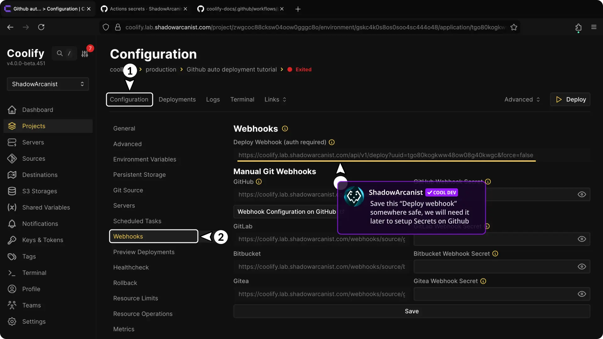Expand the Links dropdown in the tab bar

coord(275,99)
